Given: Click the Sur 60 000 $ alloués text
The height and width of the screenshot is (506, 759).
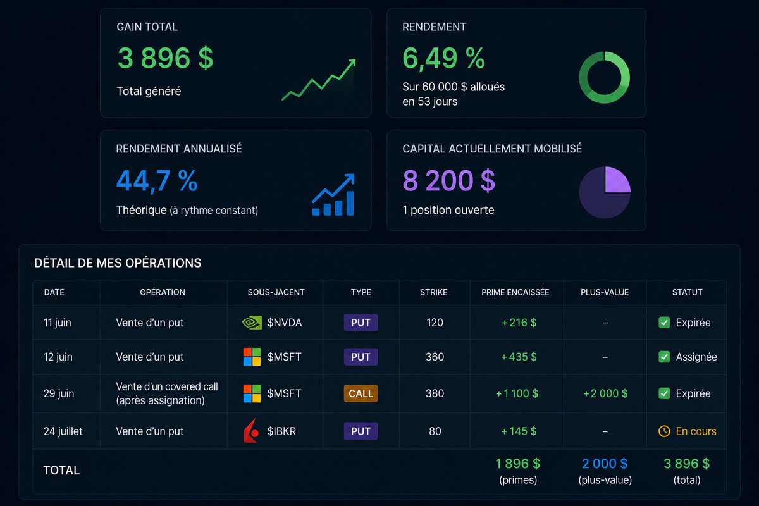Looking at the screenshot, I should pos(454,87).
